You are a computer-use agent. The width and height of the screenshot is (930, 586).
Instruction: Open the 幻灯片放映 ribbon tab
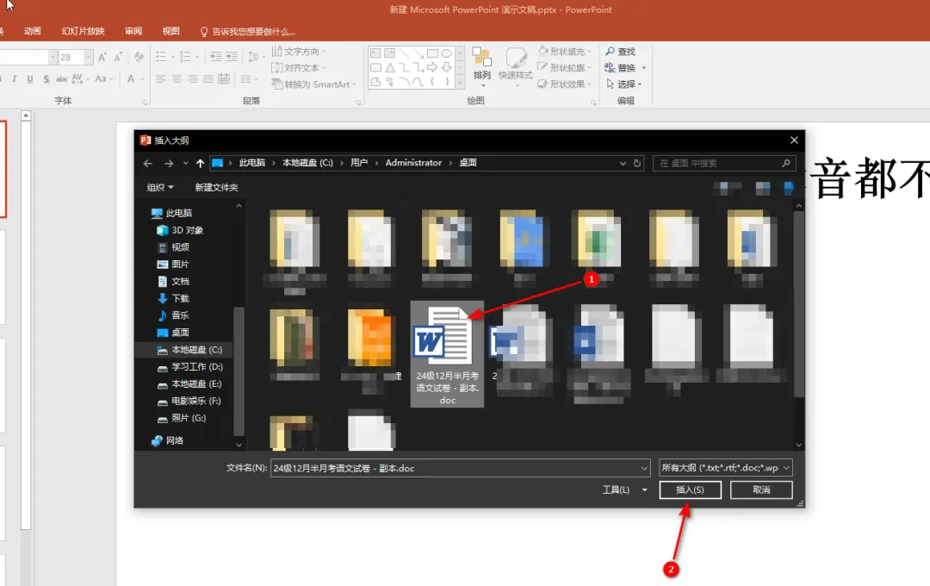(83, 31)
